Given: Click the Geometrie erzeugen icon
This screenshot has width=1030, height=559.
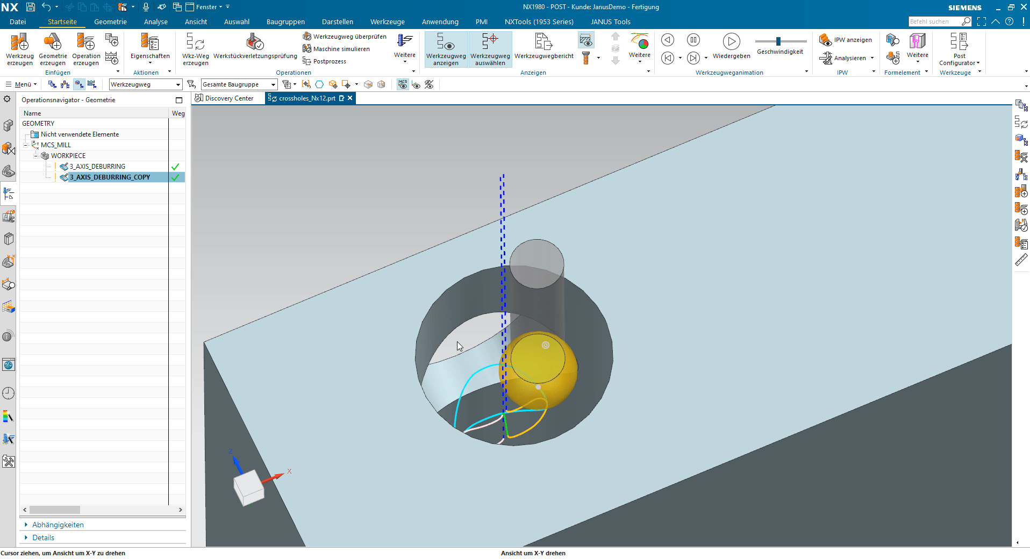Looking at the screenshot, I should 53,49.
